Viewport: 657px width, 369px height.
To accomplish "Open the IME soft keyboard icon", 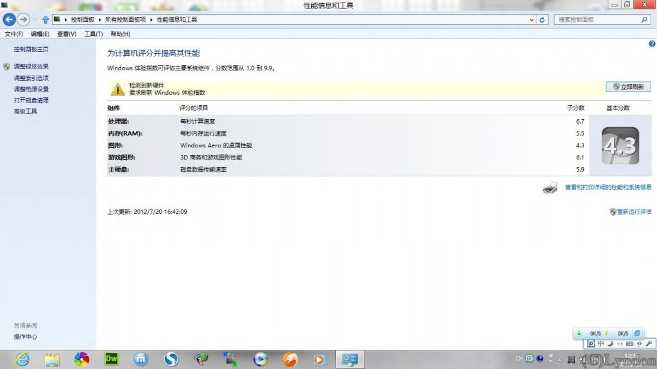I will 630,343.
